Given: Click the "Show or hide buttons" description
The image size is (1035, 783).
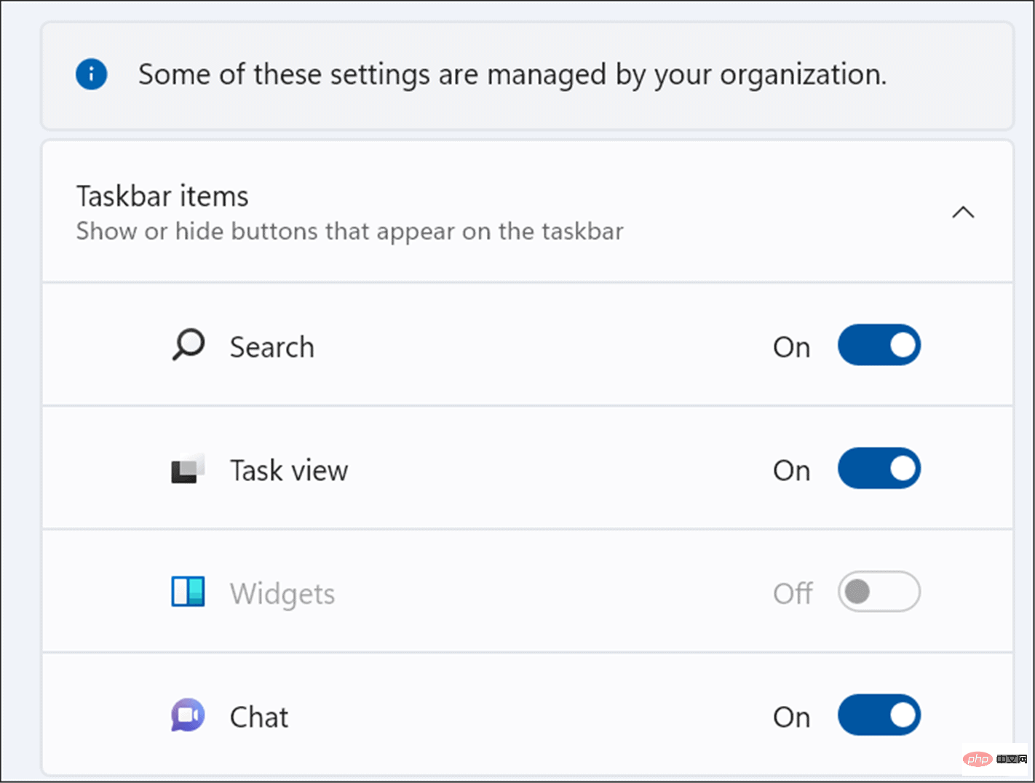Looking at the screenshot, I should click(x=349, y=231).
